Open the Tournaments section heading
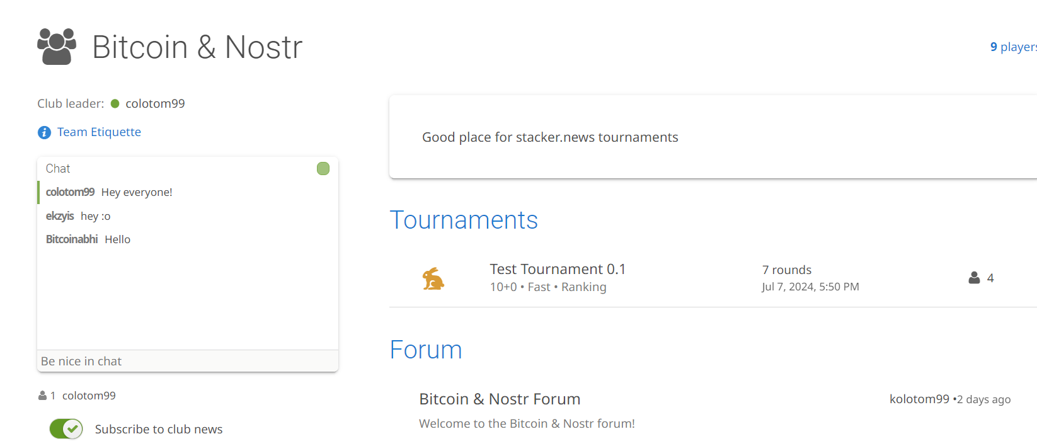Image resolution: width=1037 pixels, height=446 pixels. tap(464, 220)
